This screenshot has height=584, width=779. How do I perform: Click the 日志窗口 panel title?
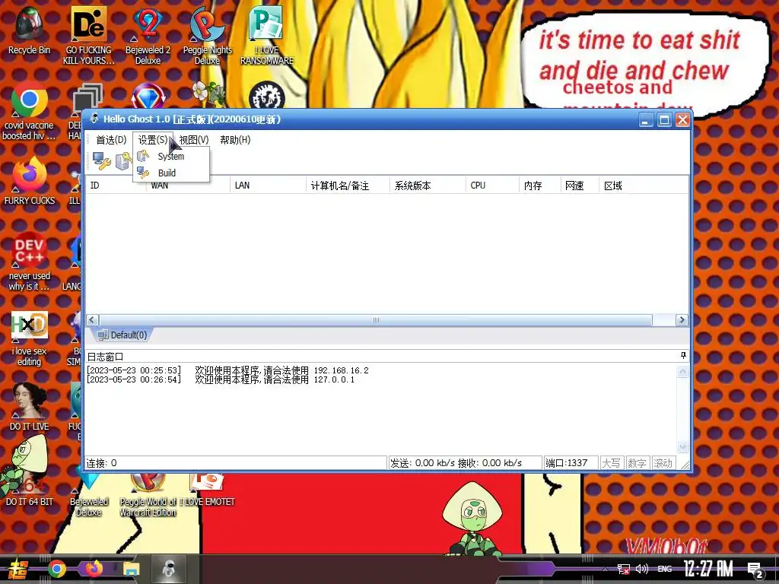click(105, 357)
